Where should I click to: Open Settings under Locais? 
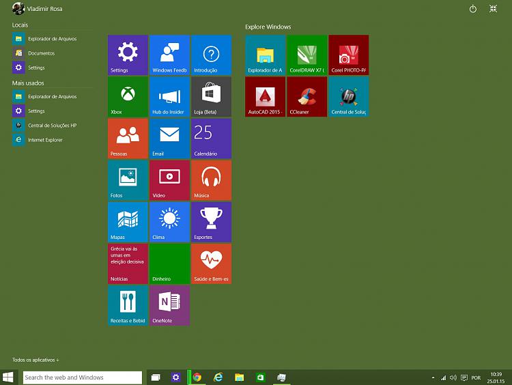click(29, 68)
